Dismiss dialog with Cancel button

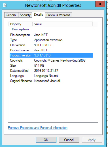pos(69,140)
